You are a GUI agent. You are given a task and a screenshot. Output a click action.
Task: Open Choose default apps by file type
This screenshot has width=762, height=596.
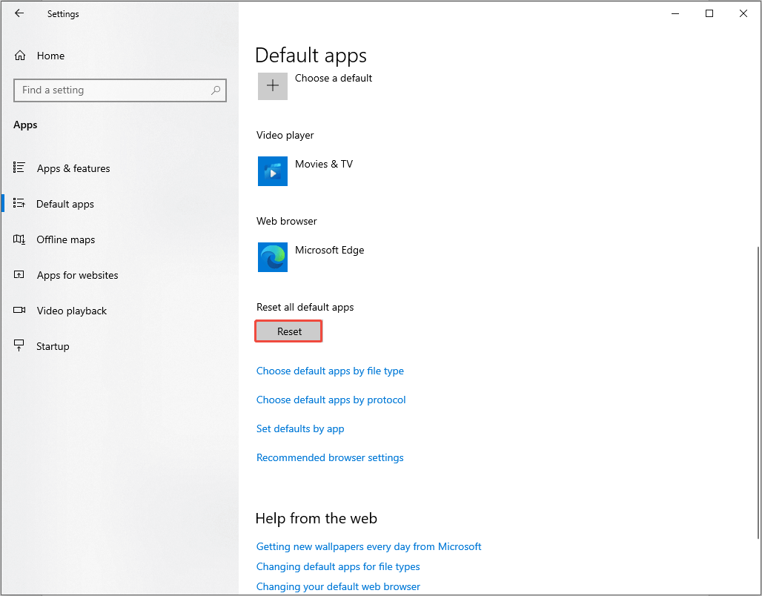[x=330, y=371]
